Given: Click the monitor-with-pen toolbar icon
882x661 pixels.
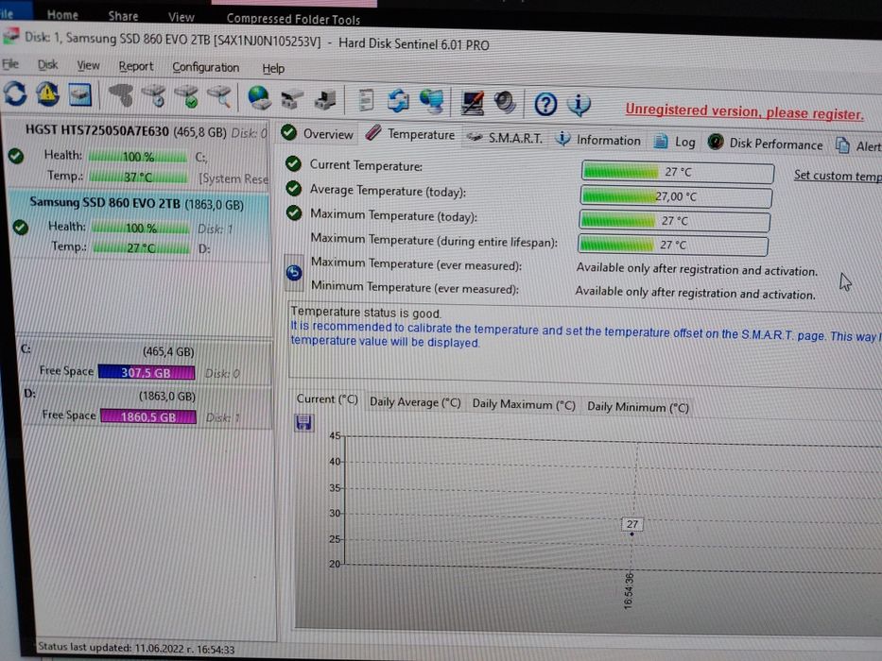Looking at the screenshot, I should [472, 103].
